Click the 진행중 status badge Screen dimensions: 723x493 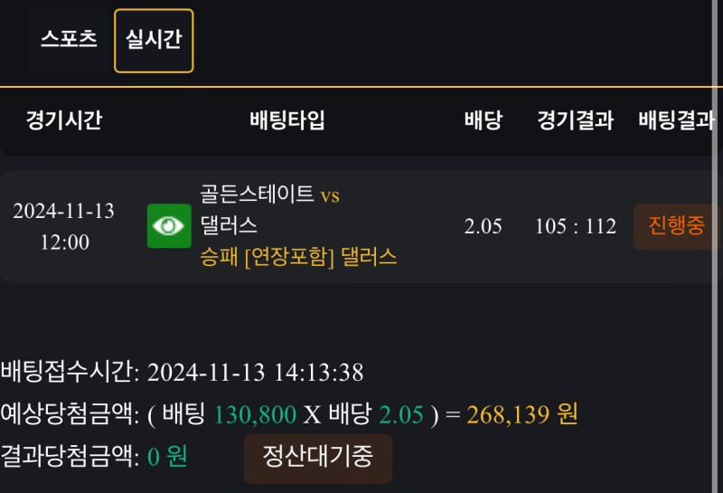pos(676,226)
